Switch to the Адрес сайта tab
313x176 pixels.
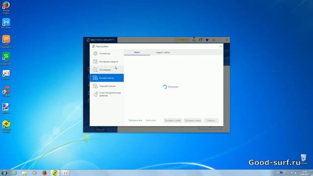(x=163, y=52)
